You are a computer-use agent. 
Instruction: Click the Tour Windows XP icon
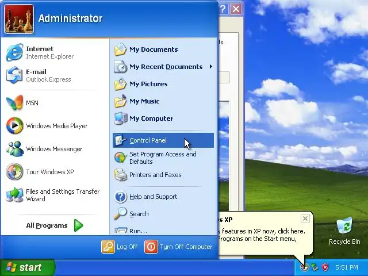[14, 172]
